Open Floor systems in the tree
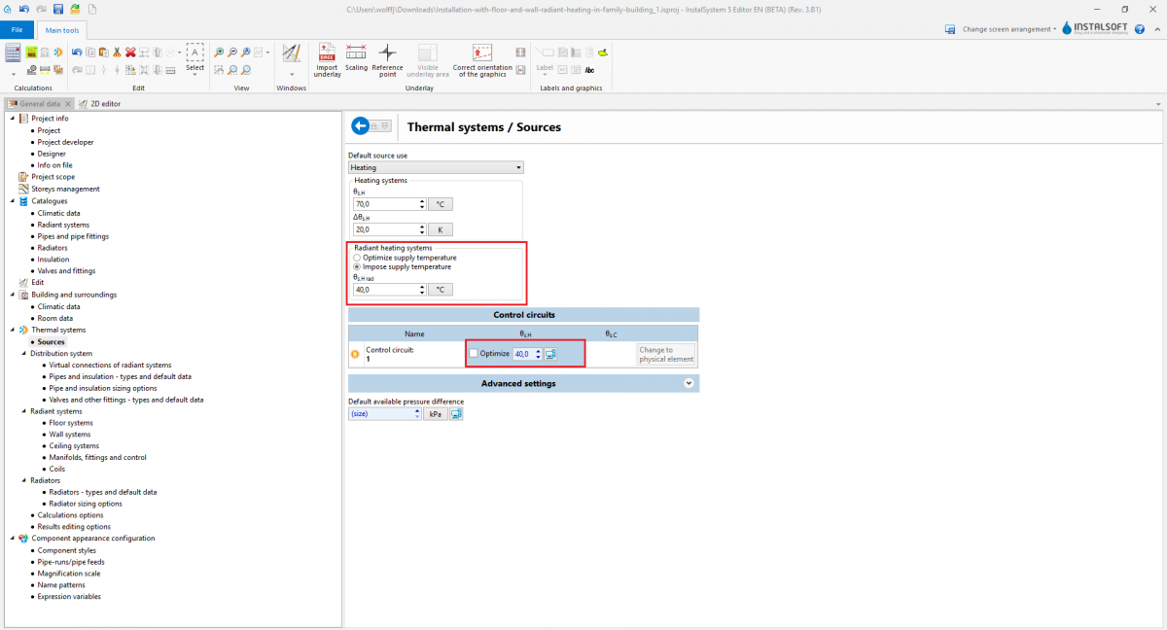This screenshot has height=630, width=1167. click(71, 423)
